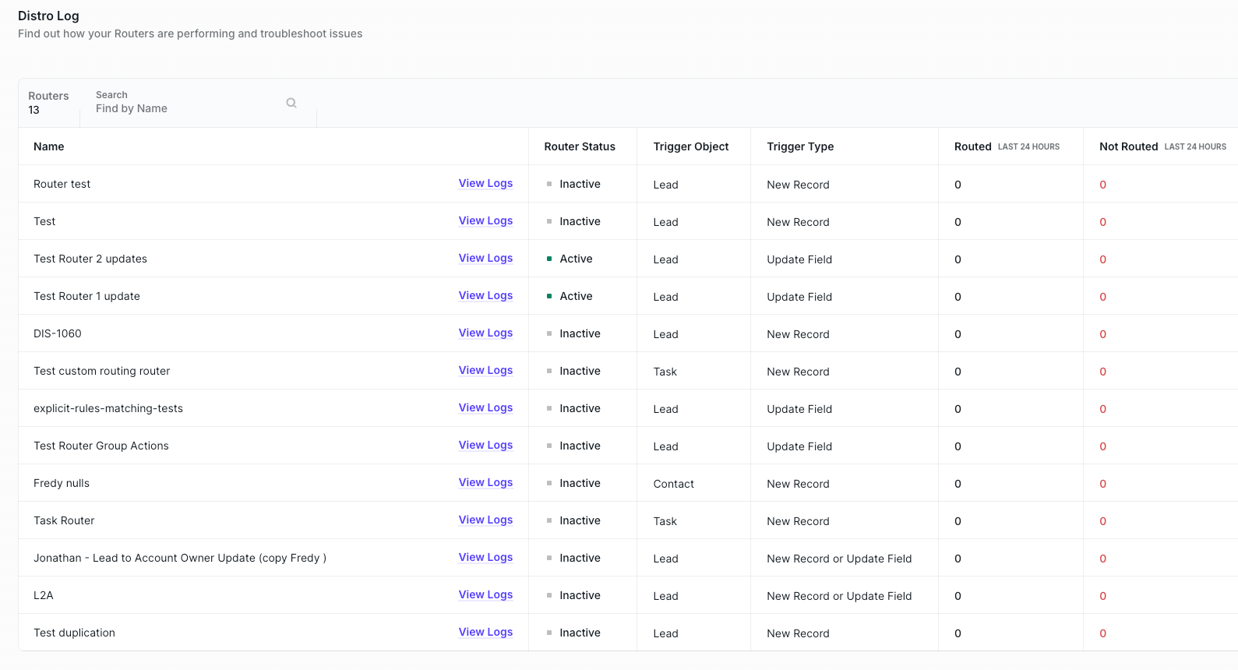Click the Trigger Object column header
The height and width of the screenshot is (670, 1238).
point(691,146)
